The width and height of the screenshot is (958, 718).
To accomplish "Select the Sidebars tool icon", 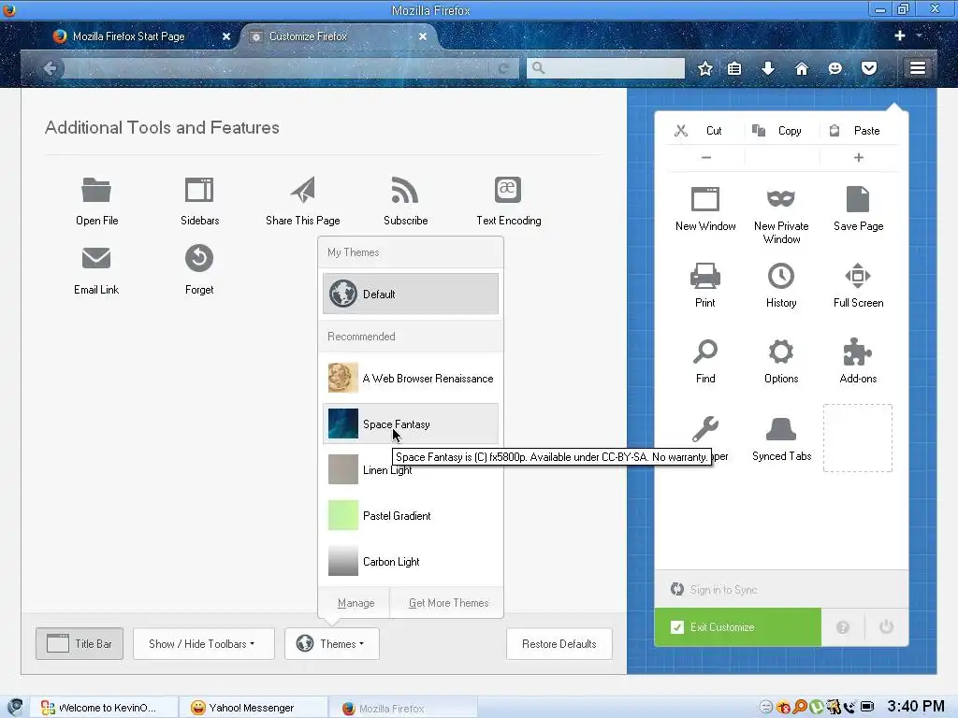I will pyautogui.click(x=199, y=190).
